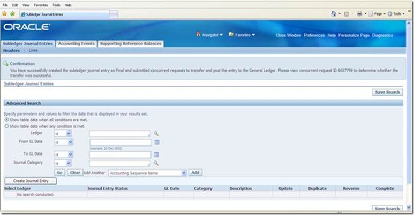This screenshot has height=215, width=414.
Task: Click the Select Ledger column header
Action: [x=18, y=188]
